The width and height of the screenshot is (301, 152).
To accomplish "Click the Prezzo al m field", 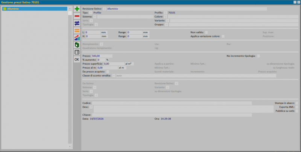I will [x=108, y=68].
